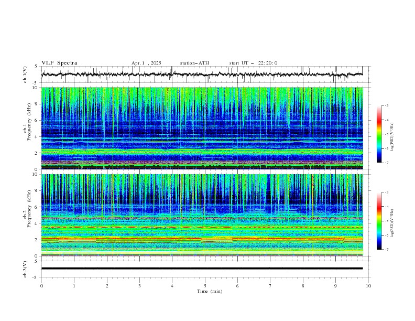415x321 pixels.
Task: Click the ch.2 frequency tick "6"
Action: tap(37, 207)
